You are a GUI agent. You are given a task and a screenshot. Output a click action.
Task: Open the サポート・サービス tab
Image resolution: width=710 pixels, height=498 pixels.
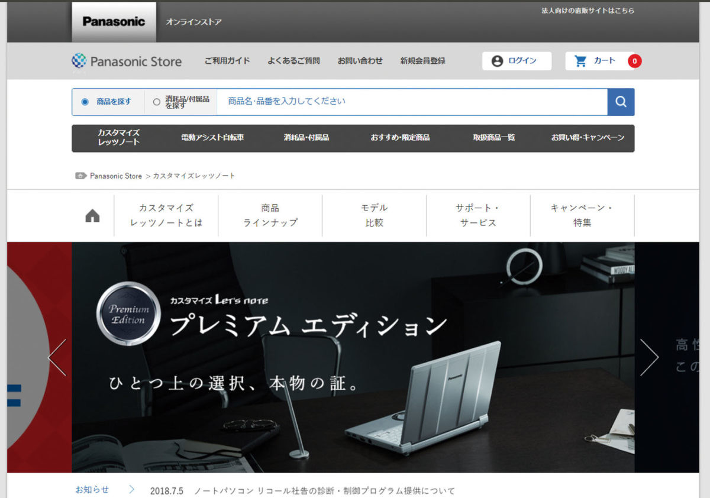479,216
